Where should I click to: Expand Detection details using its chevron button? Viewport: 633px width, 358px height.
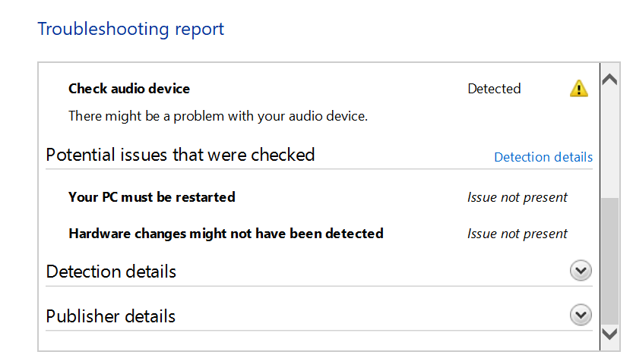[581, 271]
